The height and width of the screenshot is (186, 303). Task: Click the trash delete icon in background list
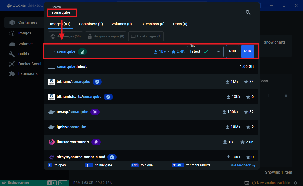click(286, 96)
